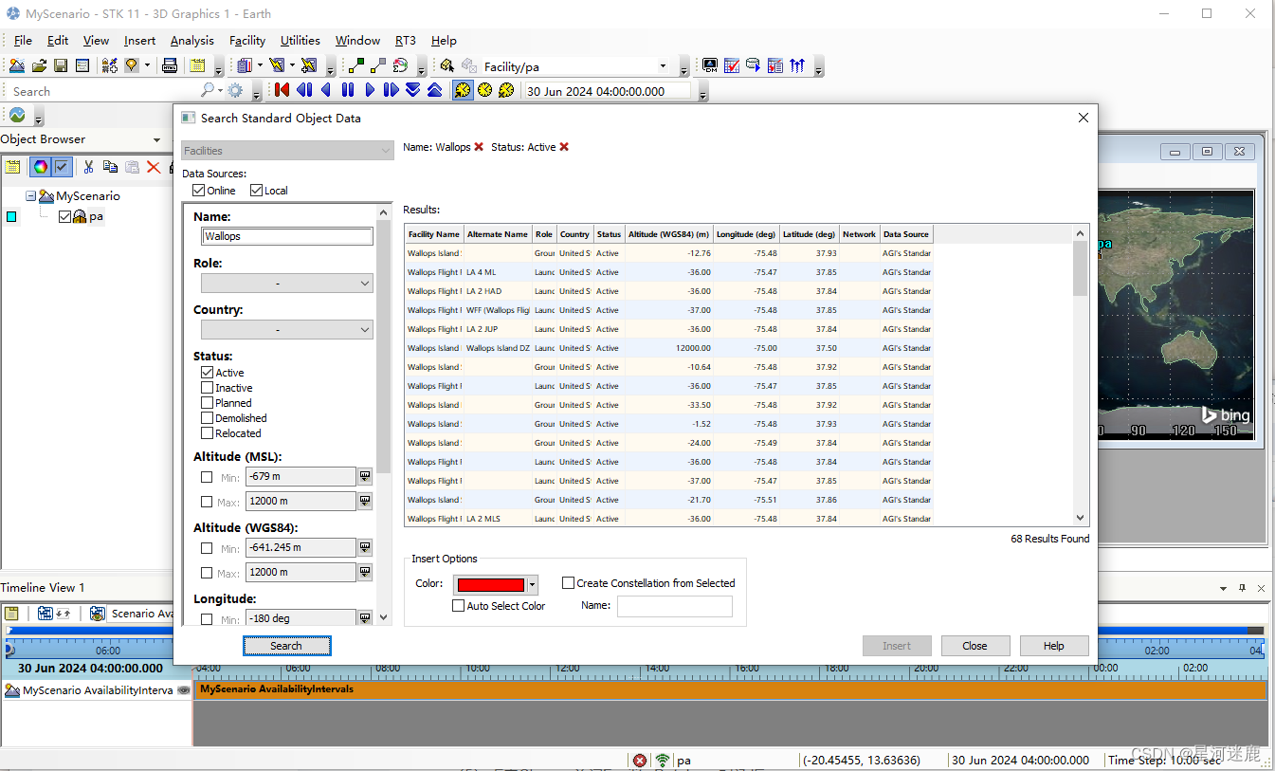Open the Country dropdown
Viewport: 1275px width, 771px height.
286,330
